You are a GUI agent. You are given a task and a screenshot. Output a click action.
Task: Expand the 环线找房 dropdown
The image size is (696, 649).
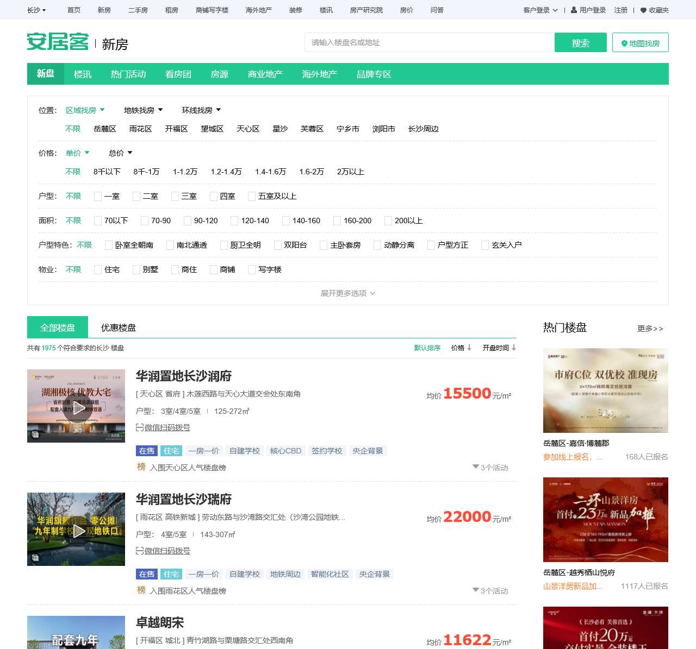point(202,110)
